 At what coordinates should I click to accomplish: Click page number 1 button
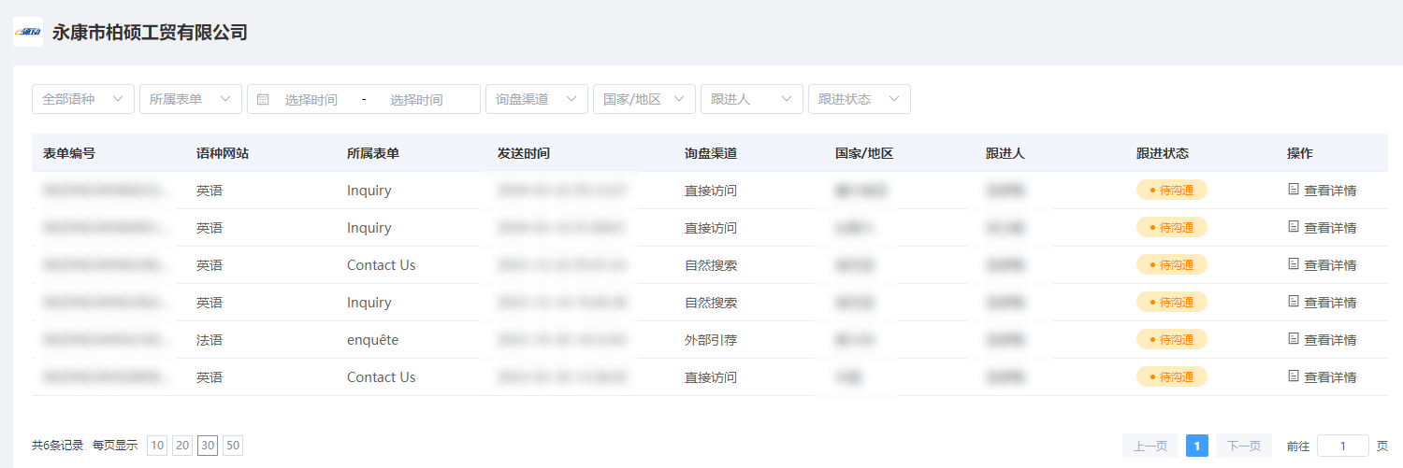point(1197,446)
